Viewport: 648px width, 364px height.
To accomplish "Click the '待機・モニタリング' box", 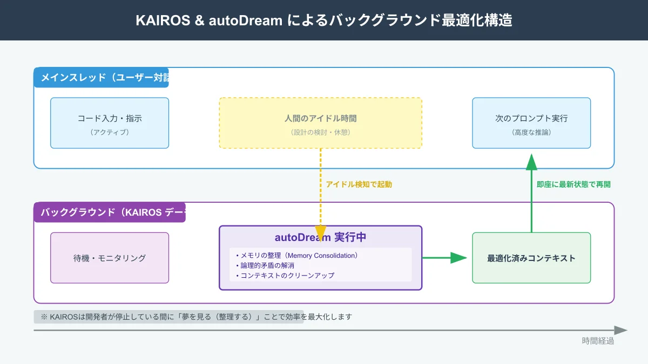I will (110, 258).
